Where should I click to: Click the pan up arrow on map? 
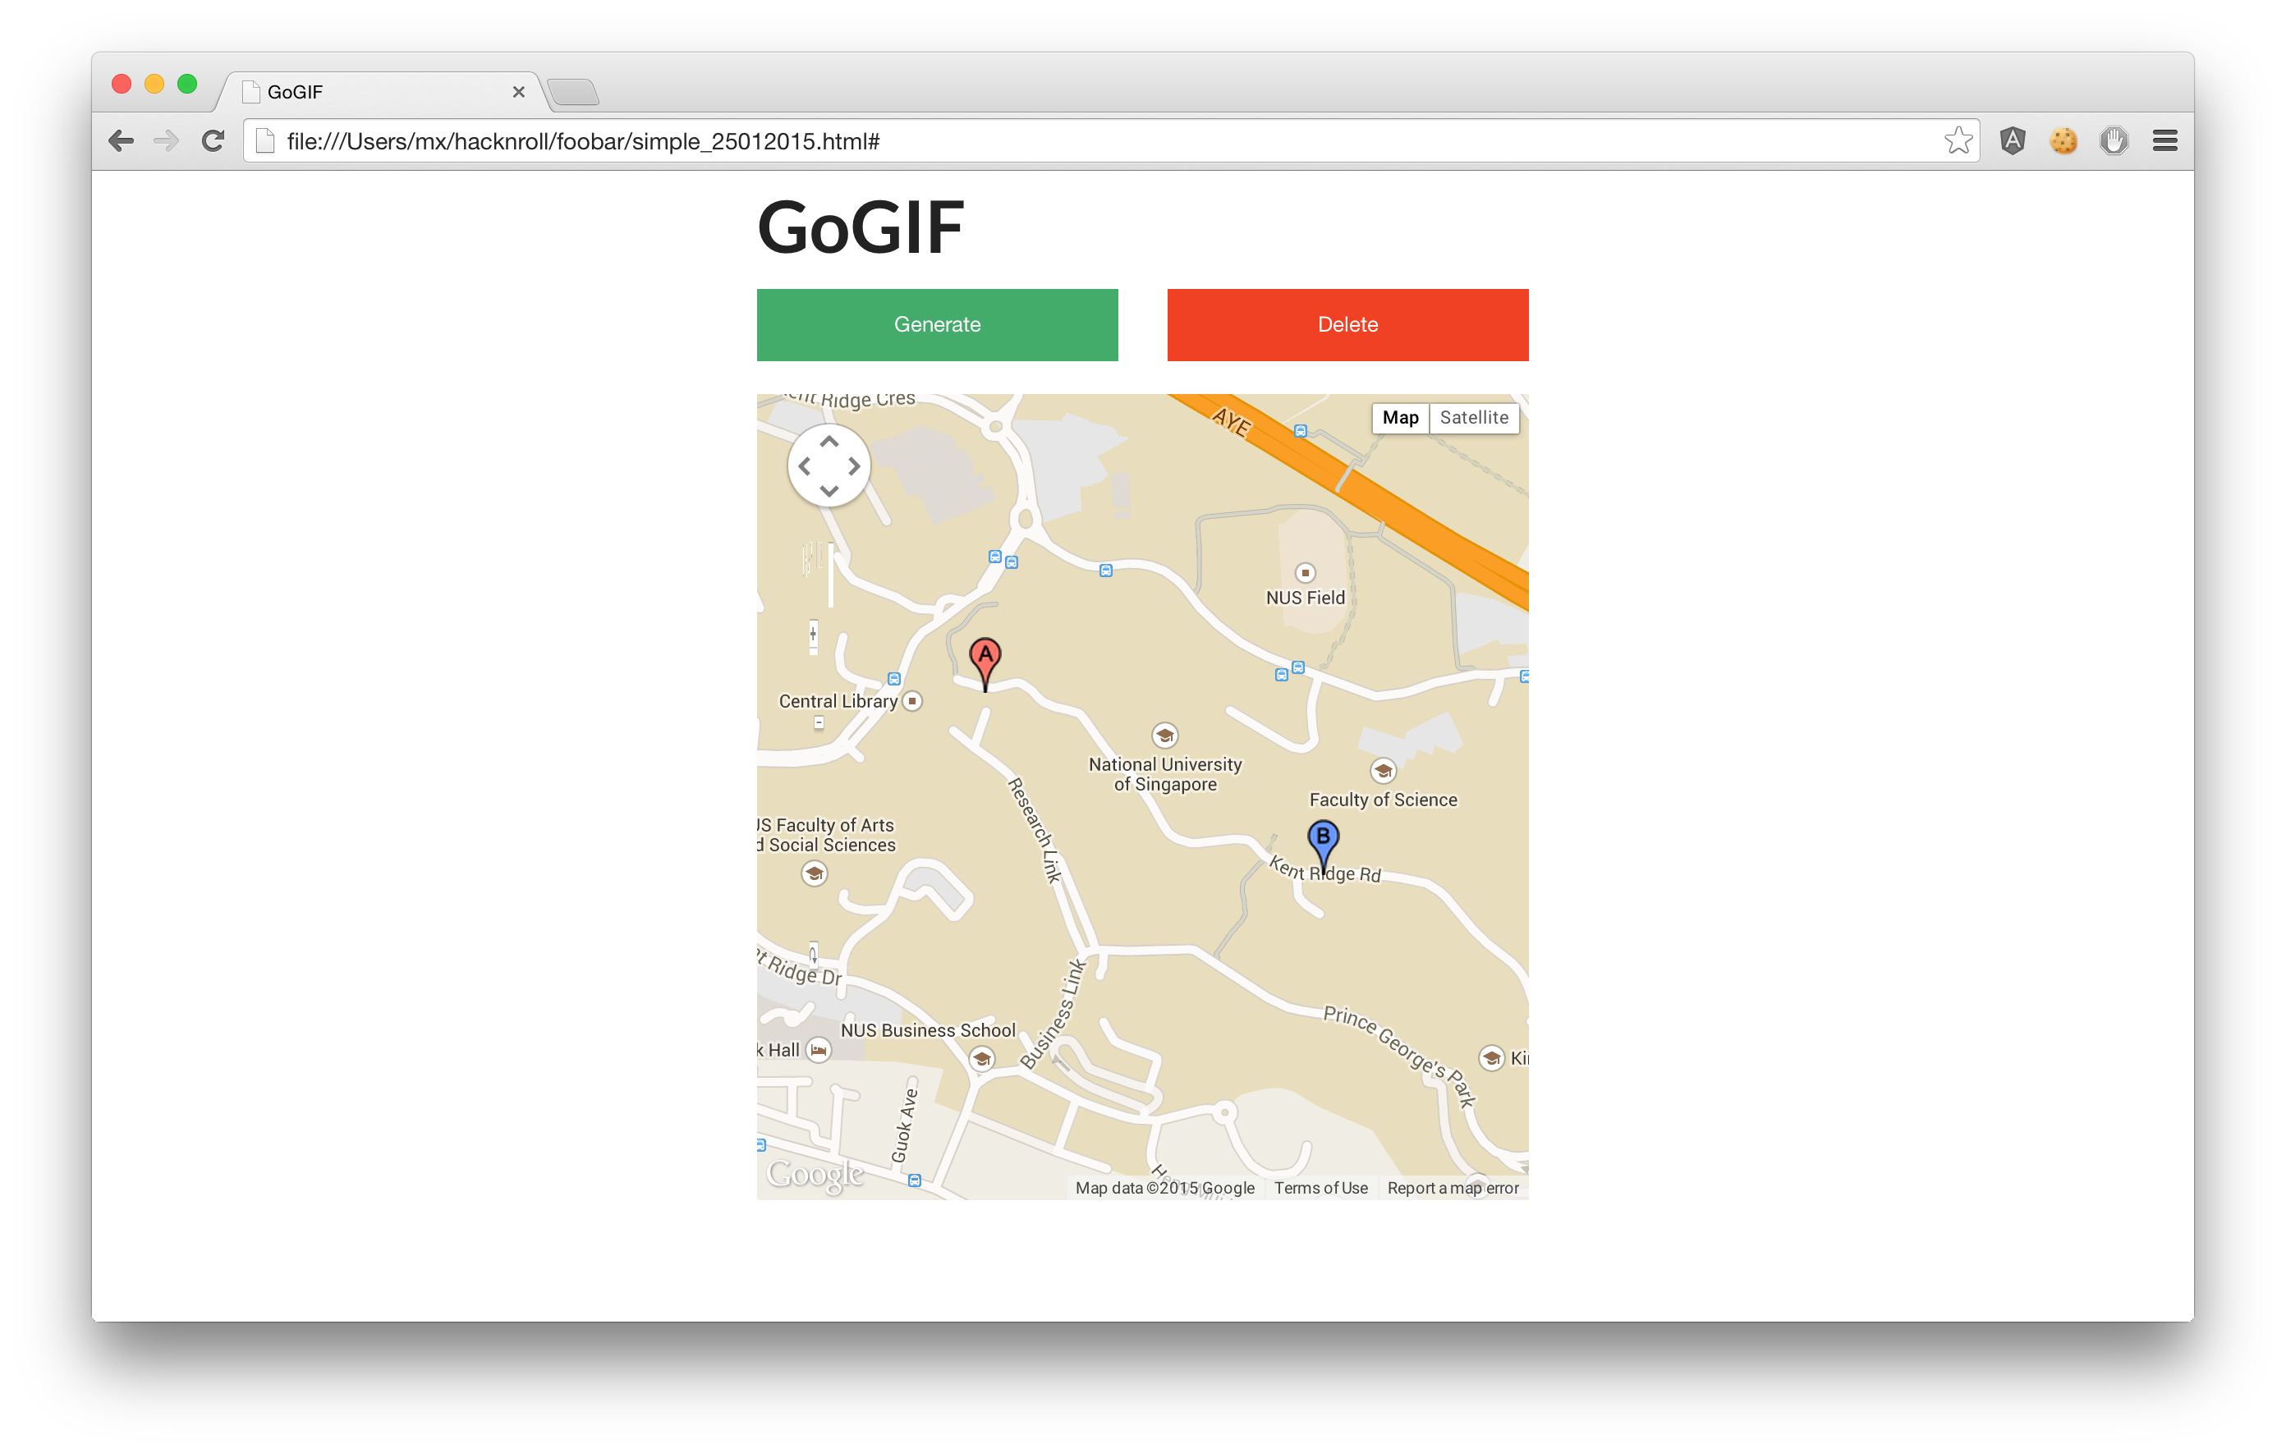(829, 442)
